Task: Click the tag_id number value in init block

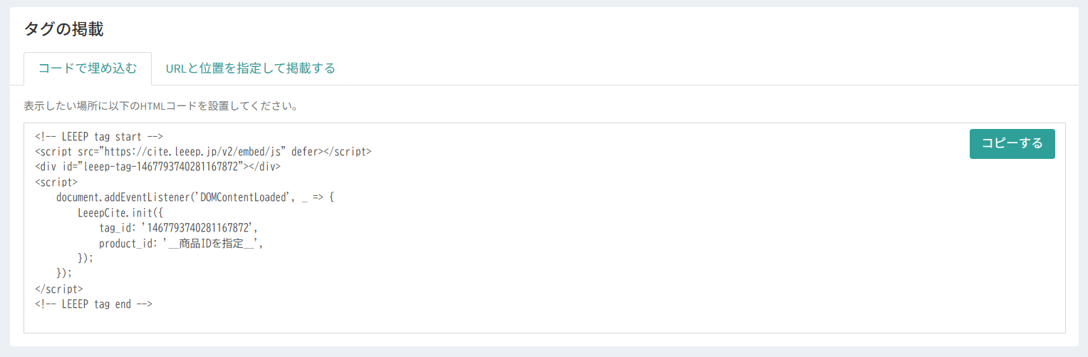Action: 198,228
